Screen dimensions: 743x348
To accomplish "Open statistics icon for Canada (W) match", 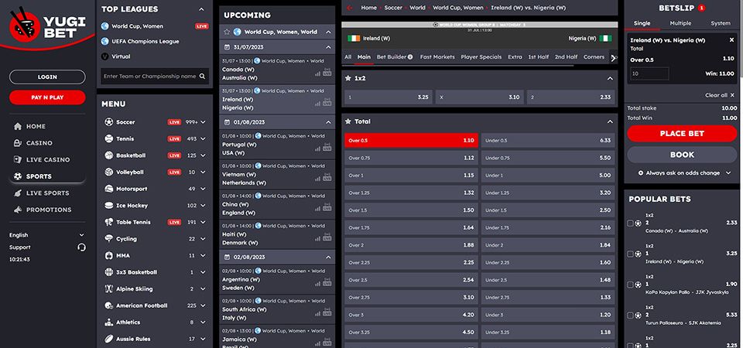I will 317,73.
